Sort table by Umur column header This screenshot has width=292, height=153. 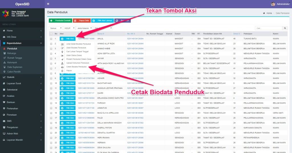[236, 34]
